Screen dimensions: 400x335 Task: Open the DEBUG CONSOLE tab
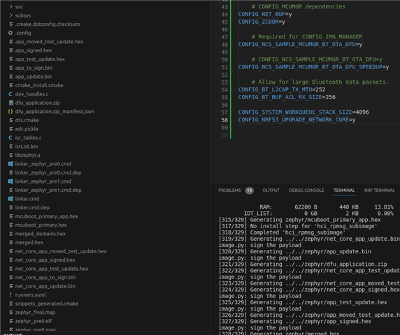[306, 191]
